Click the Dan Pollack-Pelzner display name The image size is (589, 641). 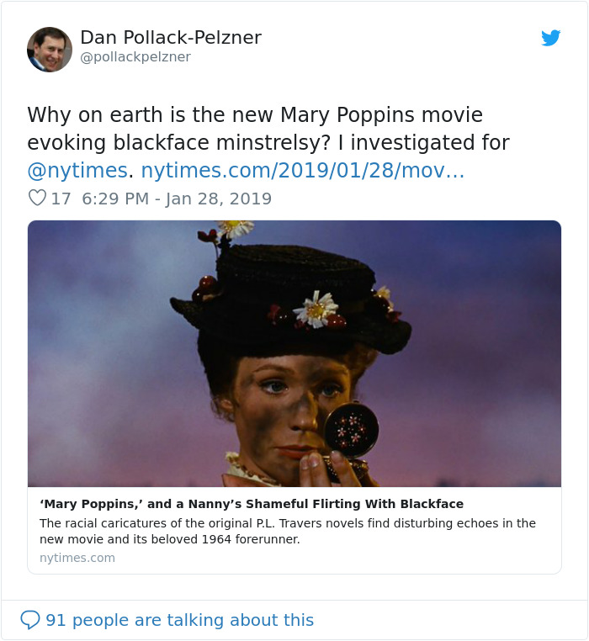171,38
